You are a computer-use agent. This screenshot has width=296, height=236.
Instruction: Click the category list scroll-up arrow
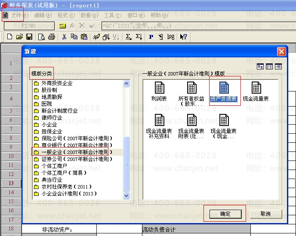[x=126, y=83]
